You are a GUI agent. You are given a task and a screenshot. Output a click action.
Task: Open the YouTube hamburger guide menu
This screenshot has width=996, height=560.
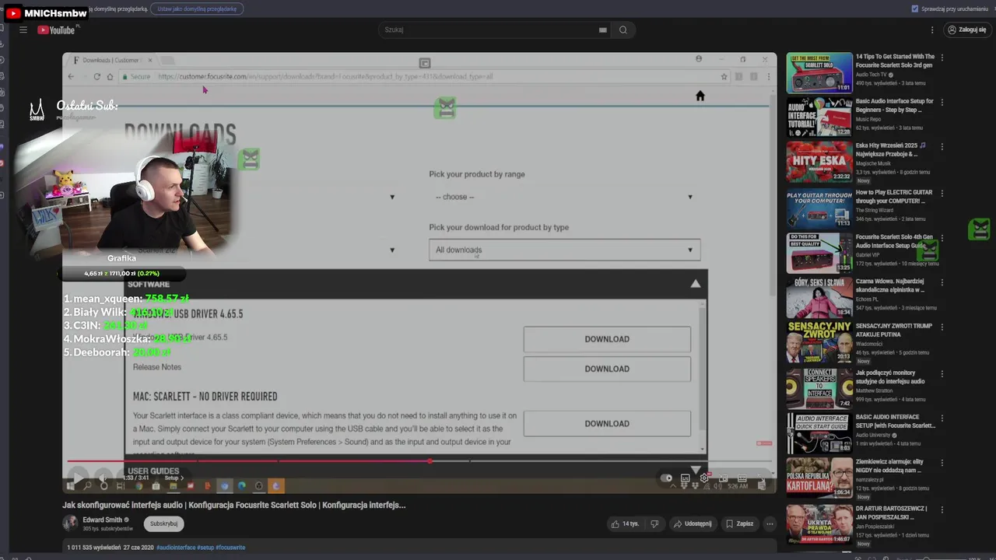[x=23, y=30]
